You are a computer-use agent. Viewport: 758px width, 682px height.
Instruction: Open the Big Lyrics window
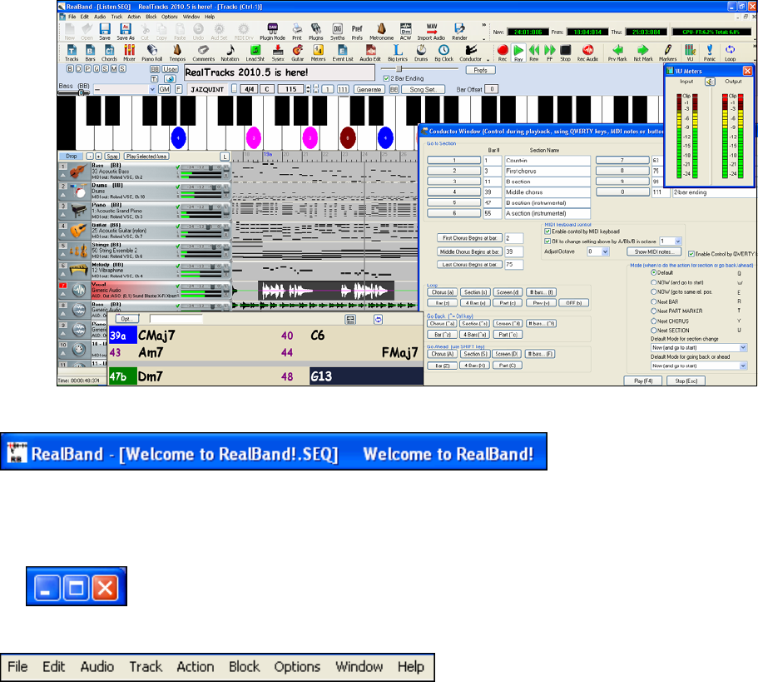[x=398, y=52]
